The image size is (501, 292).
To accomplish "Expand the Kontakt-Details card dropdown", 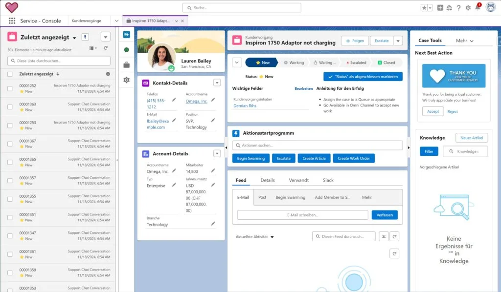I will (x=217, y=83).
